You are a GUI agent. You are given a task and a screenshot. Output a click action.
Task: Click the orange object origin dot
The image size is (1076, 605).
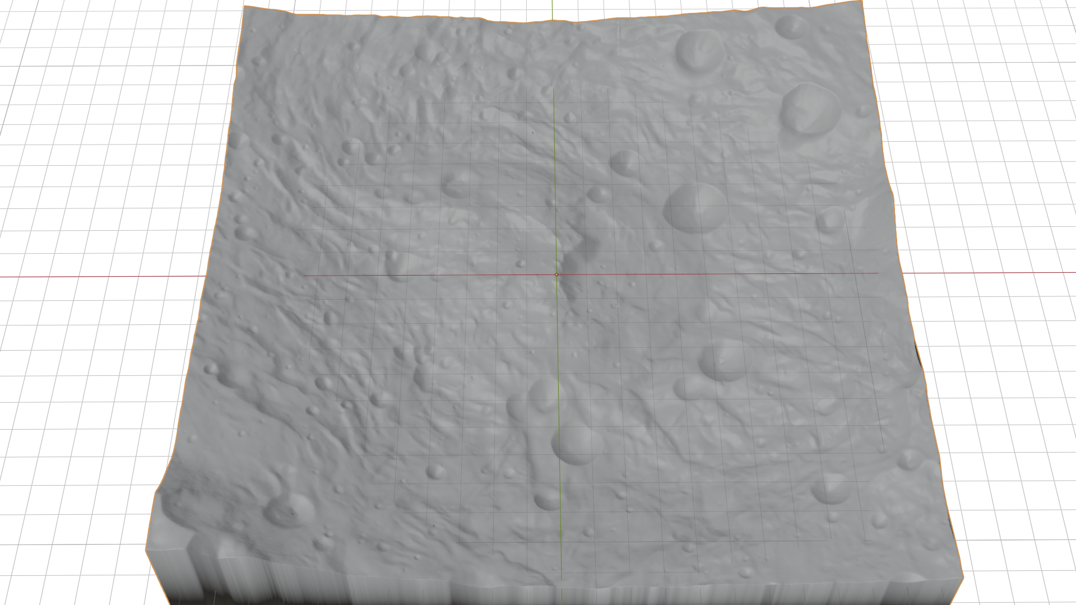coord(556,274)
